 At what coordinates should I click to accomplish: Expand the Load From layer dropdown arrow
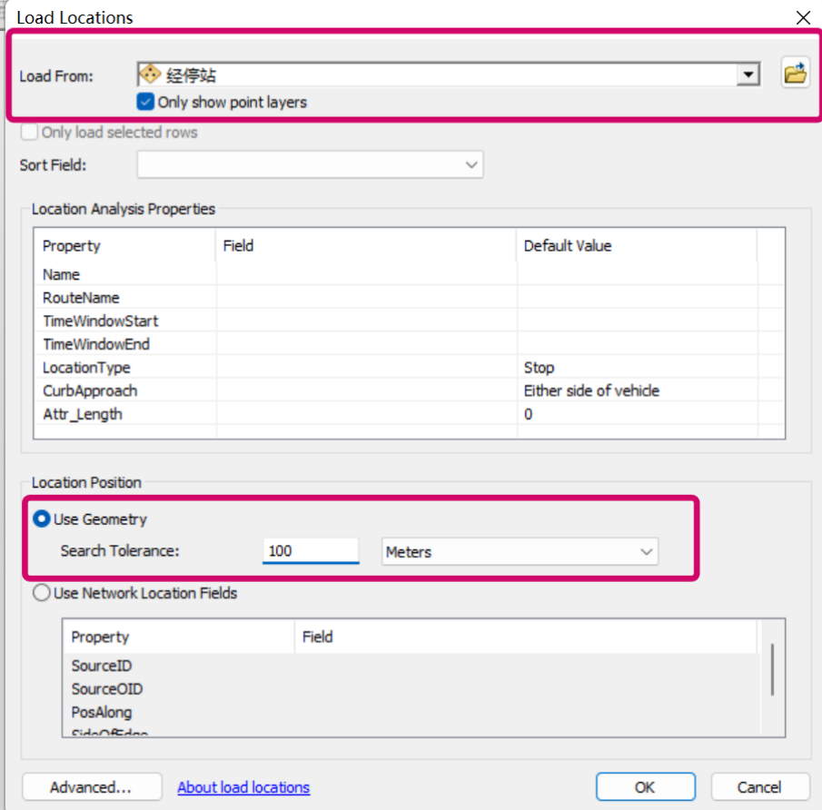point(747,74)
